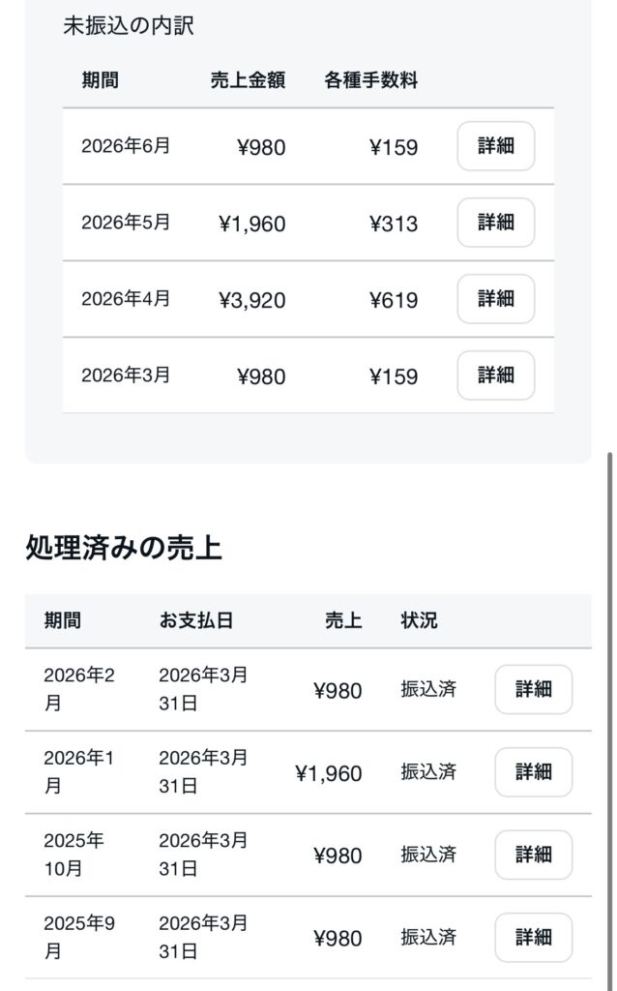
Task: Select the ¥1,960 sales amount for May
Action: point(252,224)
